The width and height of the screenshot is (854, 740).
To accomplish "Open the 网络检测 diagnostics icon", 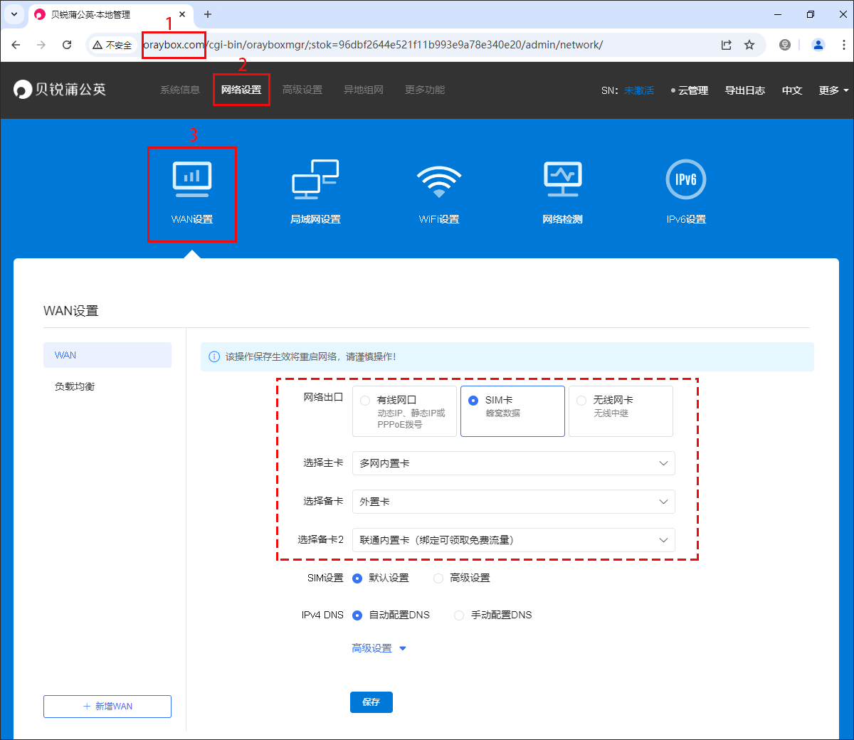I will pos(562,179).
